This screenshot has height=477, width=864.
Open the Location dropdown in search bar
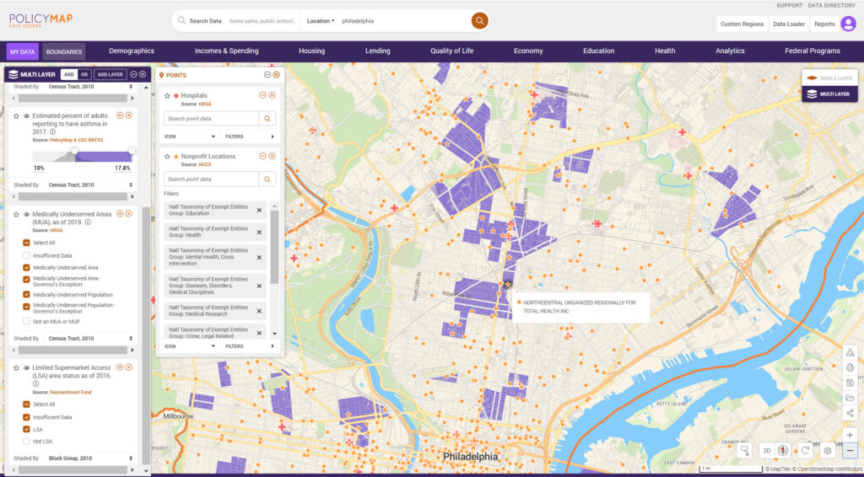[321, 21]
